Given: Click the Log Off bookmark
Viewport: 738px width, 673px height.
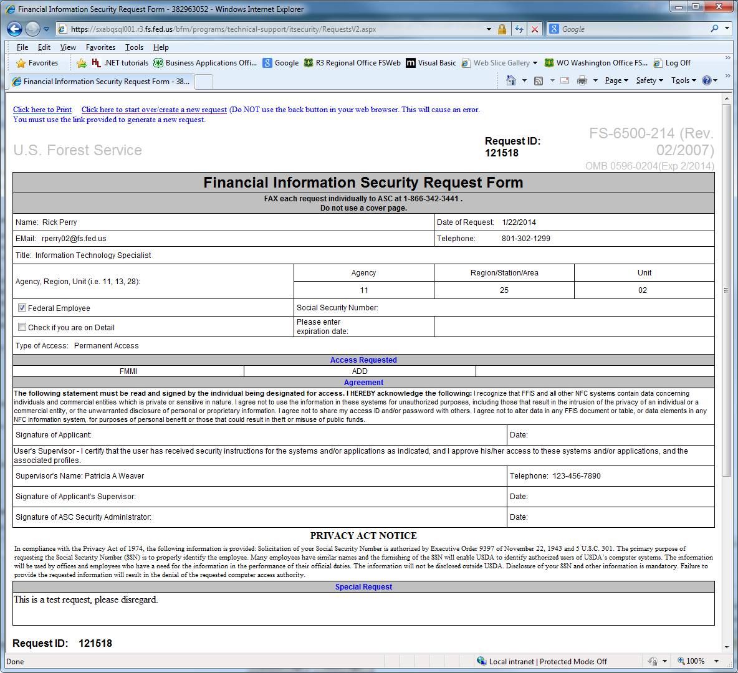Looking at the screenshot, I should point(672,63).
